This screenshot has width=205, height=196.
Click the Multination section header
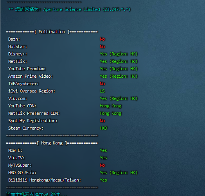click(52, 32)
